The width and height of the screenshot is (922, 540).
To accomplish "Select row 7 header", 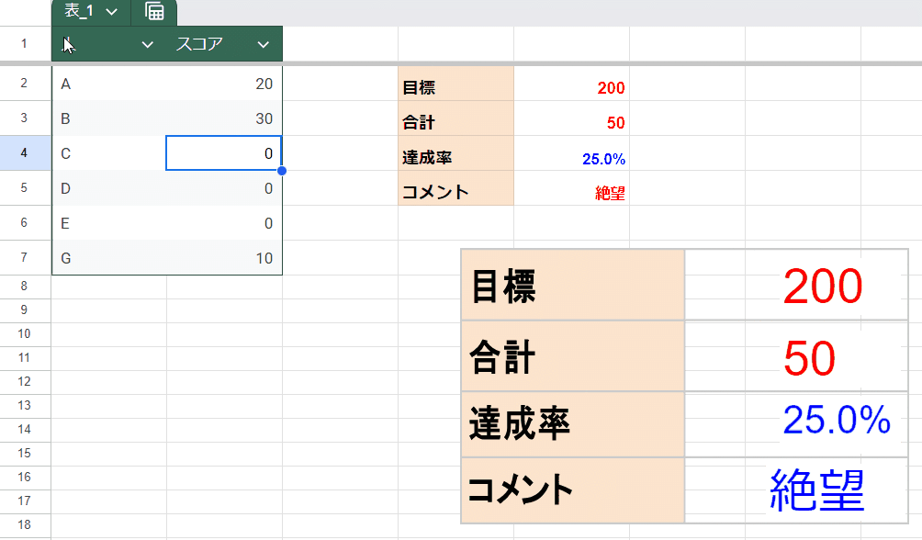I will coord(24,257).
